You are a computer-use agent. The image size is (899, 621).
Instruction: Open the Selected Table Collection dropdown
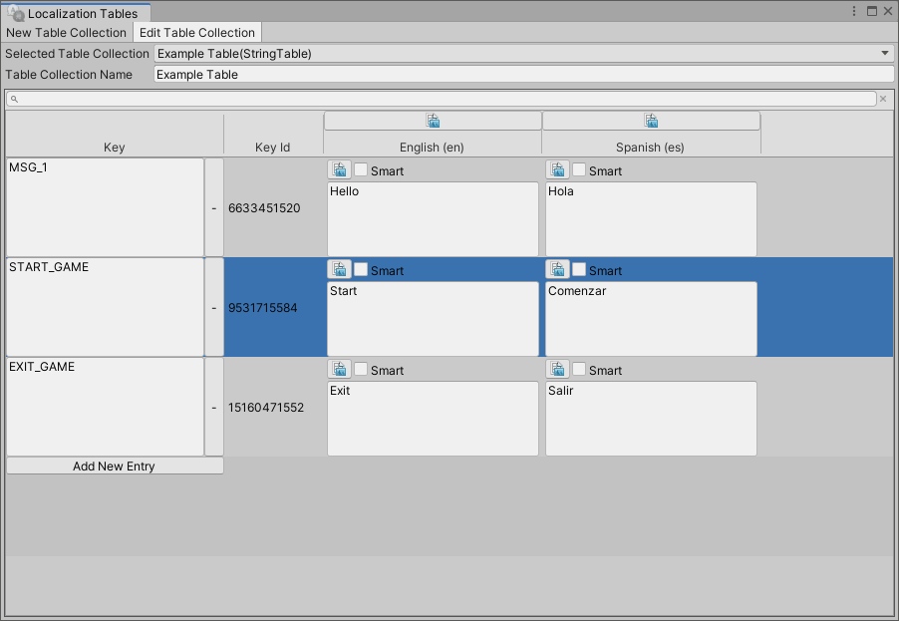tap(523, 53)
